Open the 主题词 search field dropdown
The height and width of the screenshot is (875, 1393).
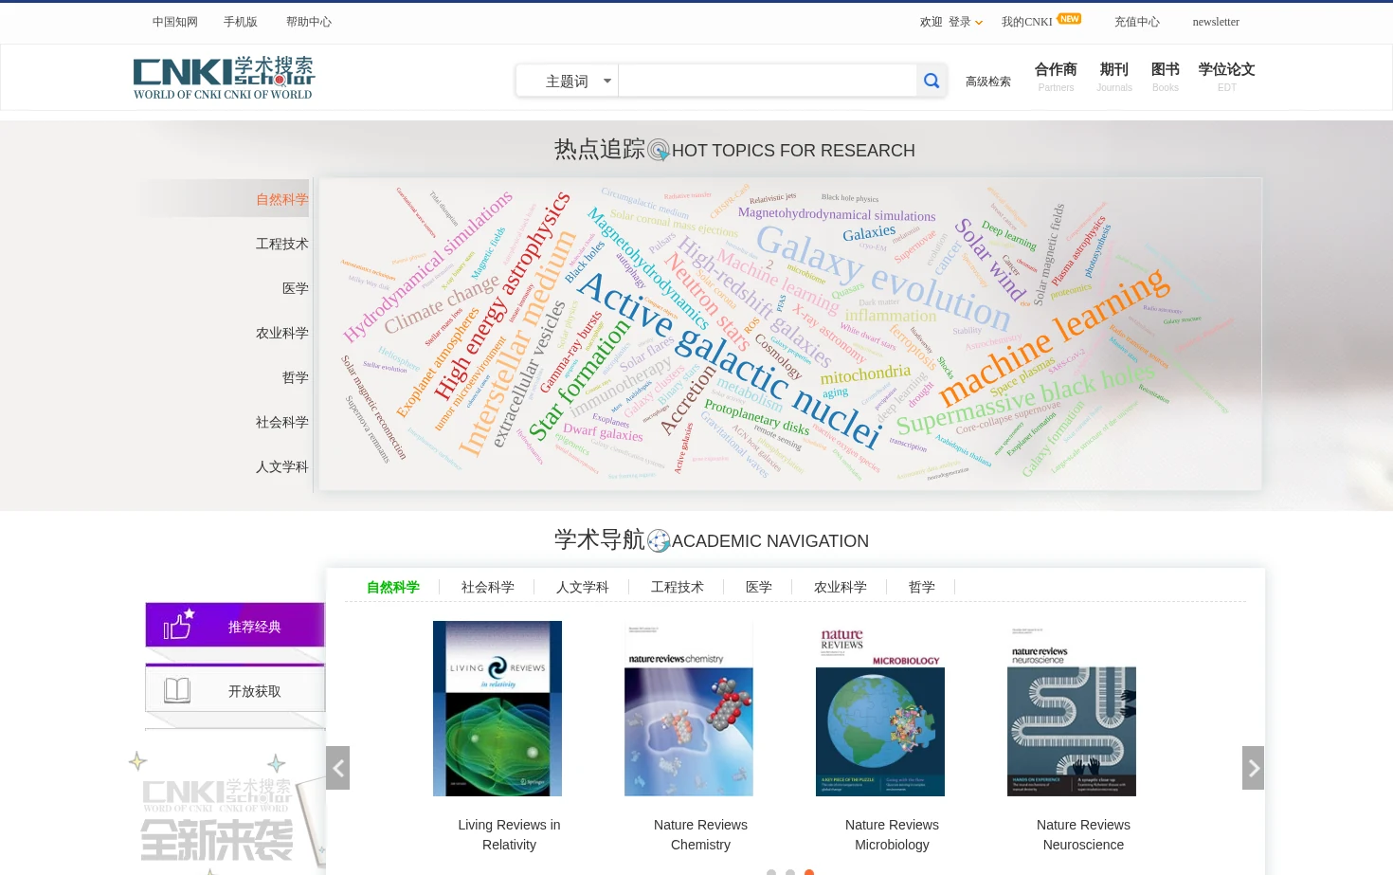point(568,81)
